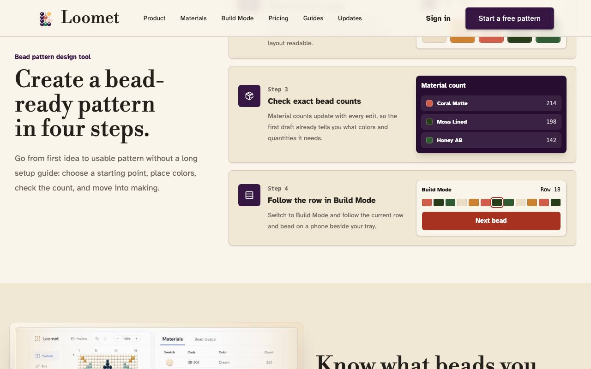The image size is (591, 369).
Task: Switch to the Bead Usage tab
Action: coord(205,339)
